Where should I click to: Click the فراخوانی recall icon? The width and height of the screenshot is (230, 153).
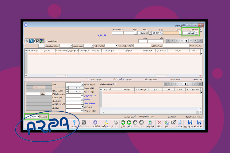[150, 122]
